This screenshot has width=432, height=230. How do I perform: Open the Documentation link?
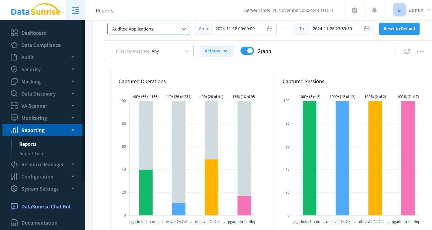pos(39,223)
